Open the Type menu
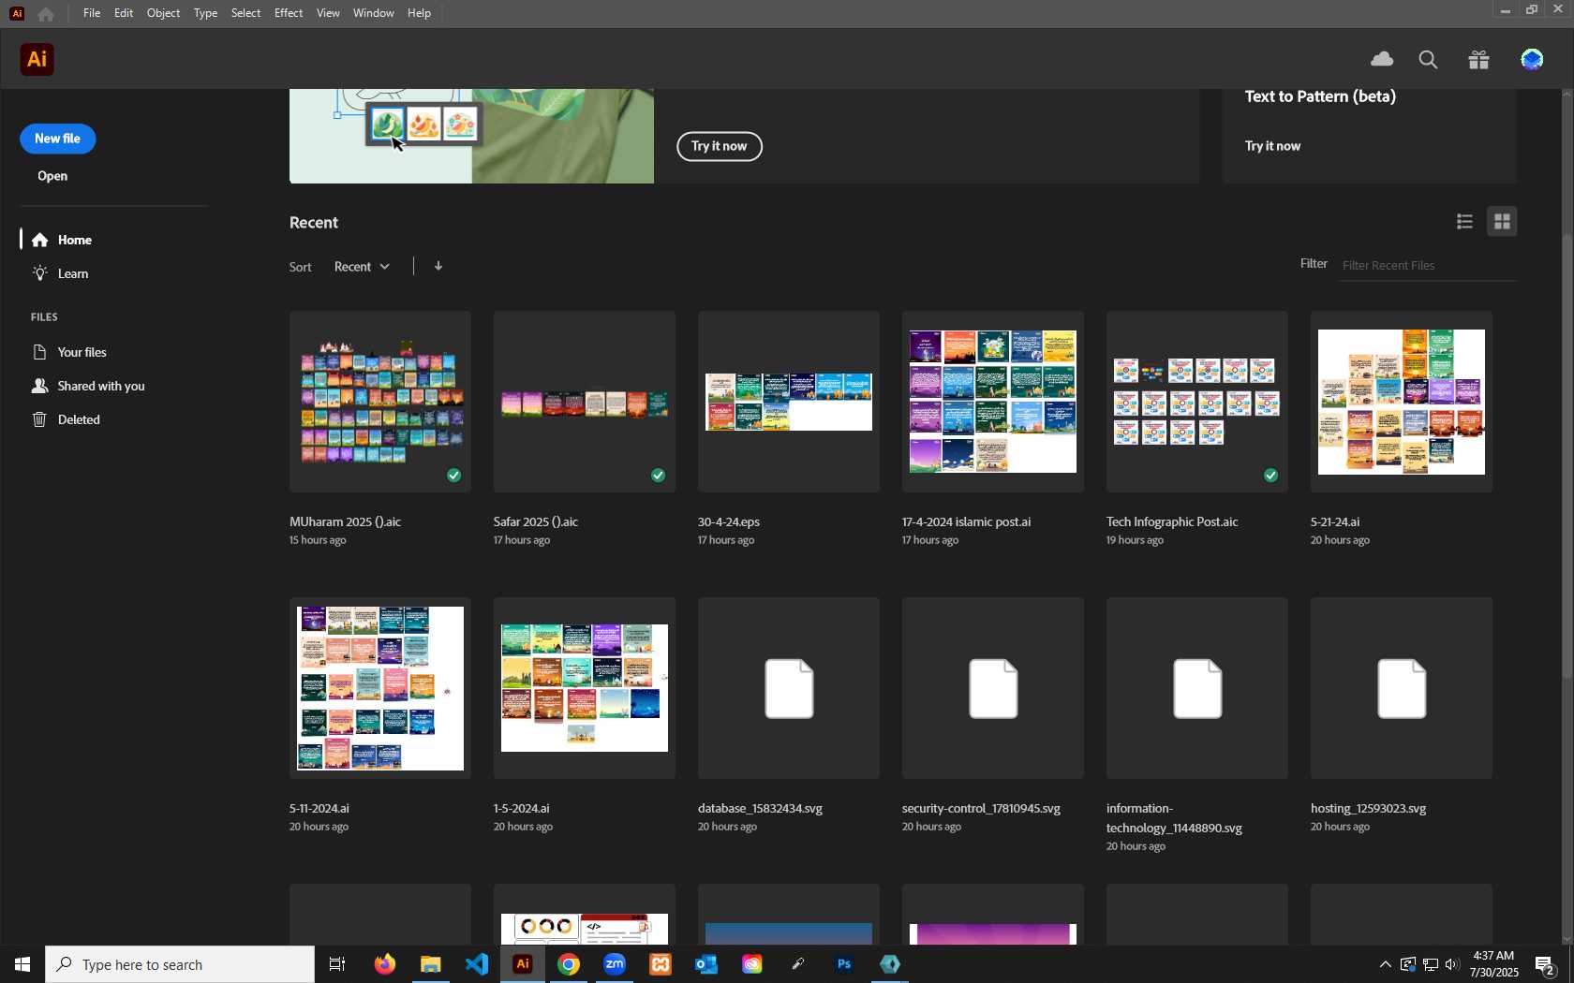This screenshot has height=983, width=1574. tap(205, 13)
